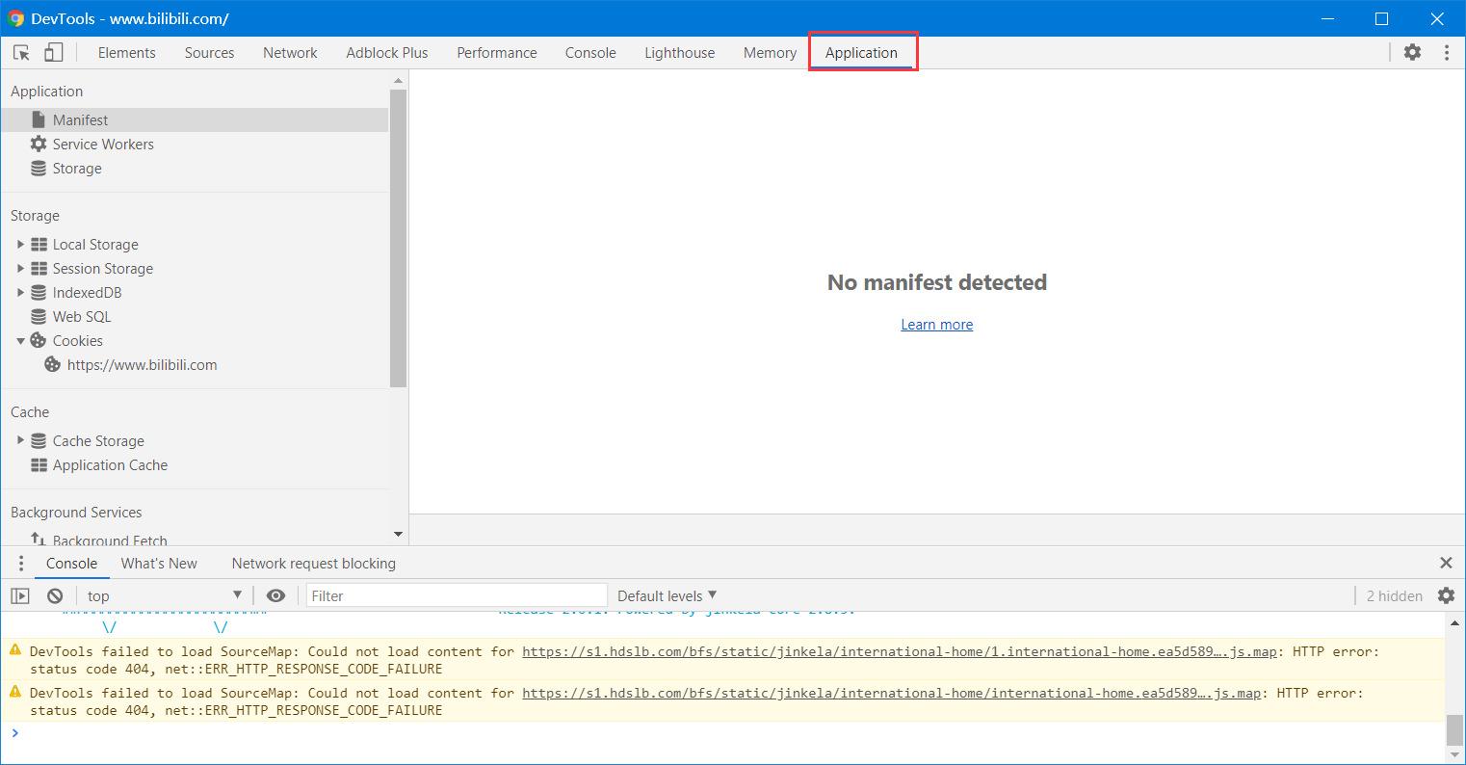
Task: Click the No manifest detected heading
Action: pos(937,282)
